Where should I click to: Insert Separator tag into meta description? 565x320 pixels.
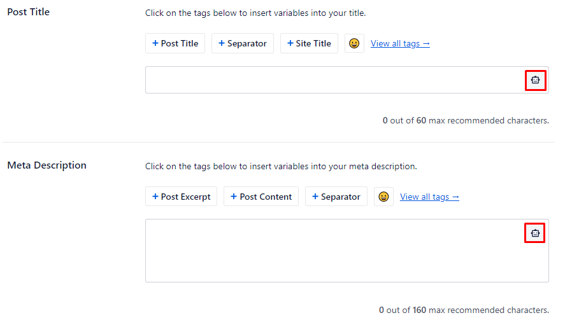point(336,197)
